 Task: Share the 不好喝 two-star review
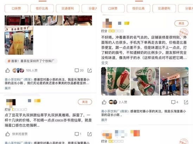click(x=186, y=102)
